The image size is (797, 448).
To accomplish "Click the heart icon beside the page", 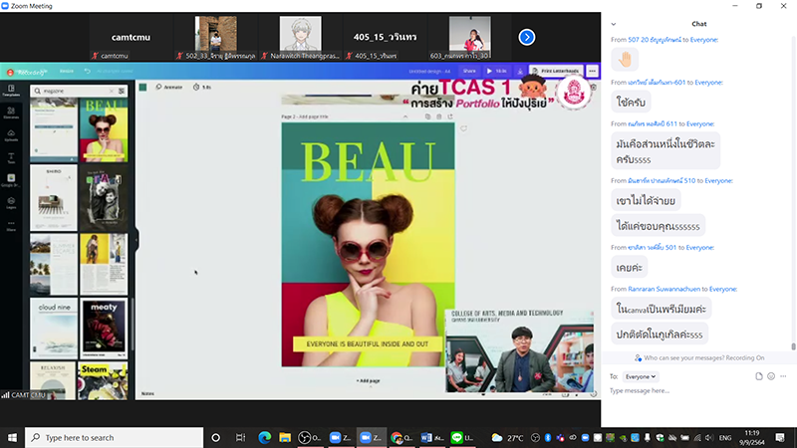I will coord(463,129).
